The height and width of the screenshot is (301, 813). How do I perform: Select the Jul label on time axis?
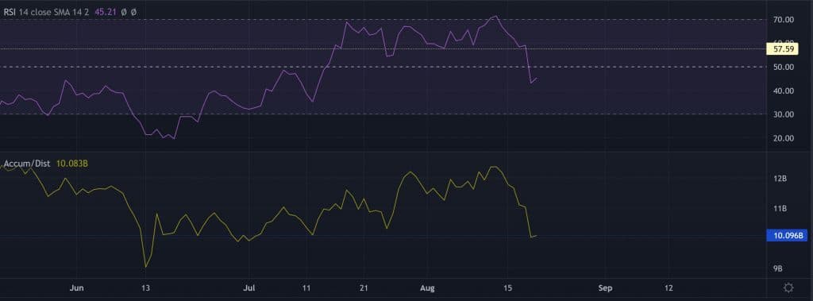(x=249, y=287)
